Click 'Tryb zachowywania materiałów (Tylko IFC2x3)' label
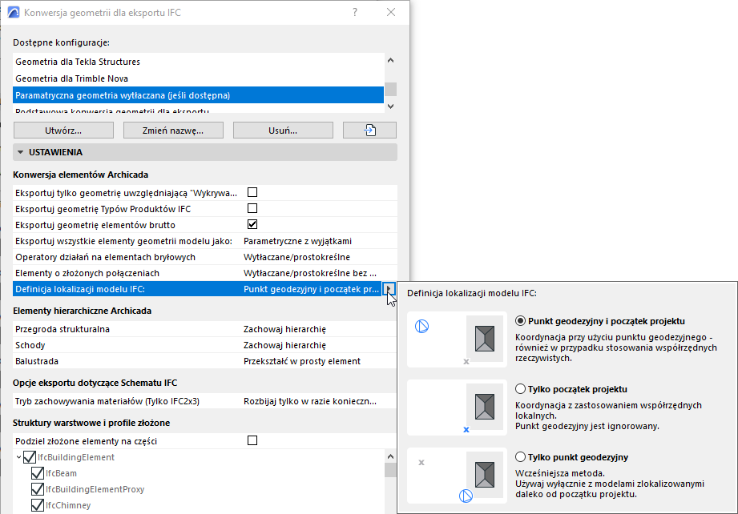Image resolution: width=738 pixels, height=514 pixels. [107, 401]
